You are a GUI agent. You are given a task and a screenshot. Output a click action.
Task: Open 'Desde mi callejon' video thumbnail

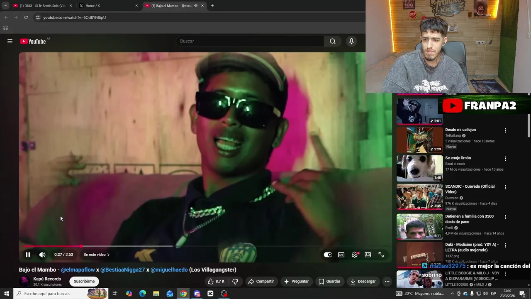tap(419, 140)
